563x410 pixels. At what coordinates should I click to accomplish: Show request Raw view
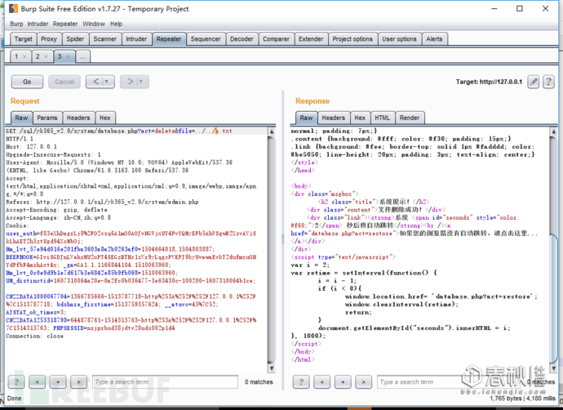coord(21,118)
